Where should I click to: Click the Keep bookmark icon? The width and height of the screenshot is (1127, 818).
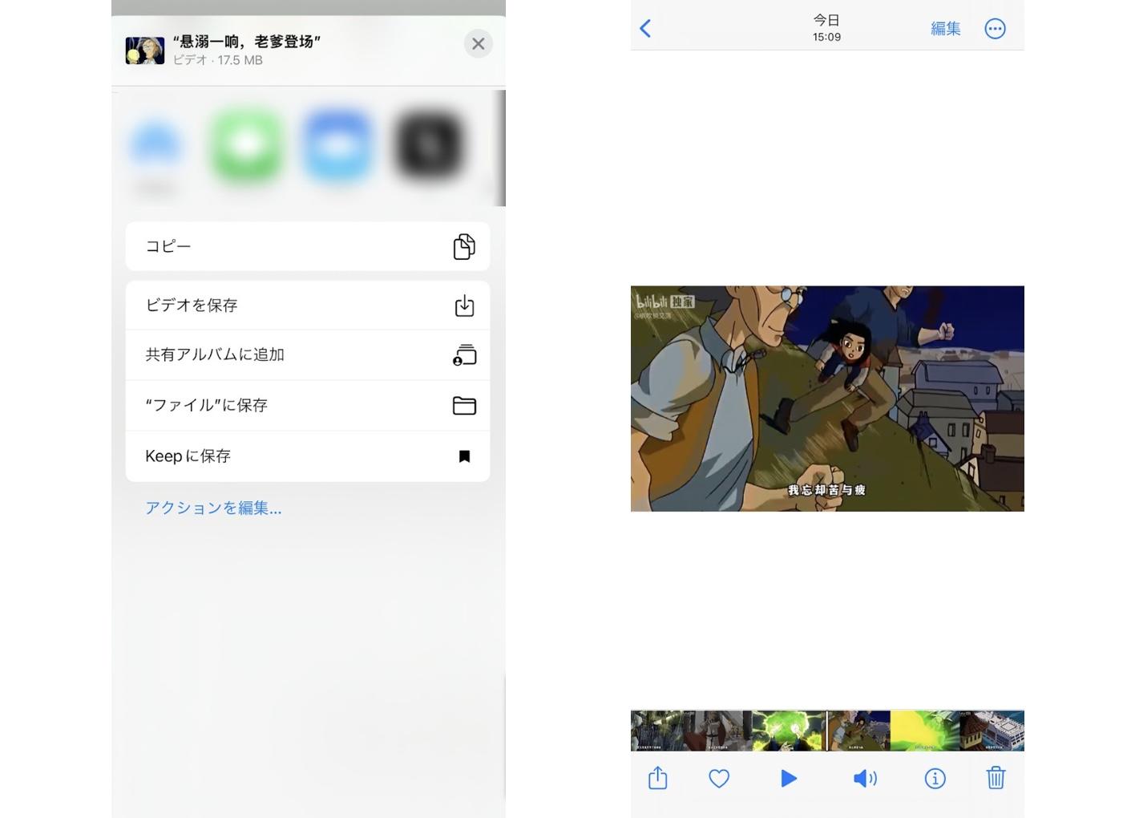[x=464, y=456]
